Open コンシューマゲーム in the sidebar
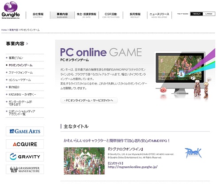Image resolution: width=217 pixels, height=184 pixels. [x=20, y=80]
